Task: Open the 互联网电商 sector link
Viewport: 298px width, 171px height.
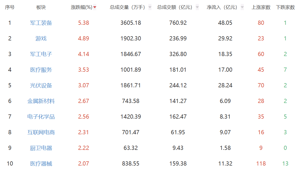Action: coord(41,132)
